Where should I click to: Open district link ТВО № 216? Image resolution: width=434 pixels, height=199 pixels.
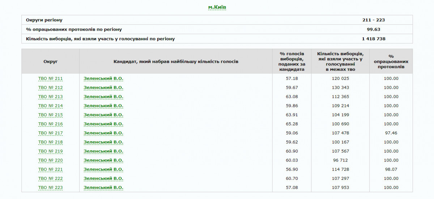(x=51, y=124)
